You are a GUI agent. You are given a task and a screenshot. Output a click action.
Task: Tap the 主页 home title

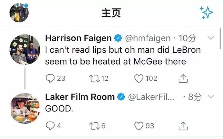point(111,13)
